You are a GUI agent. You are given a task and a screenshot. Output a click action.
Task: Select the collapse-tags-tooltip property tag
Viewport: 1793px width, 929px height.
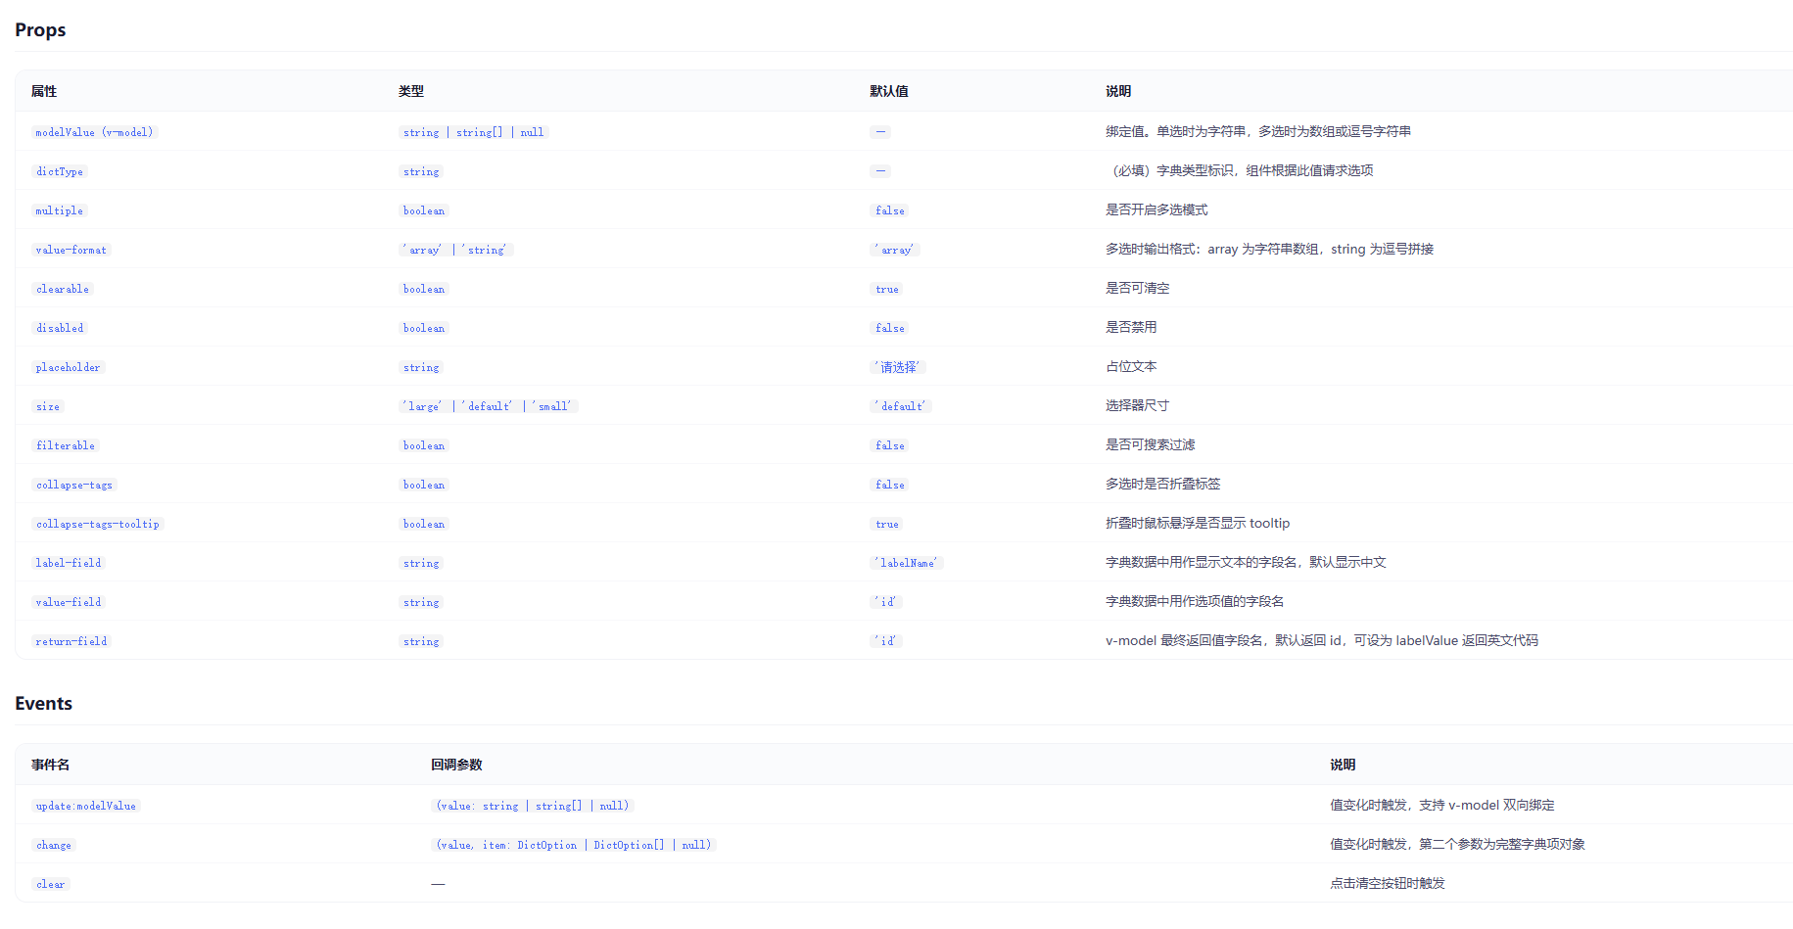click(x=97, y=524)
